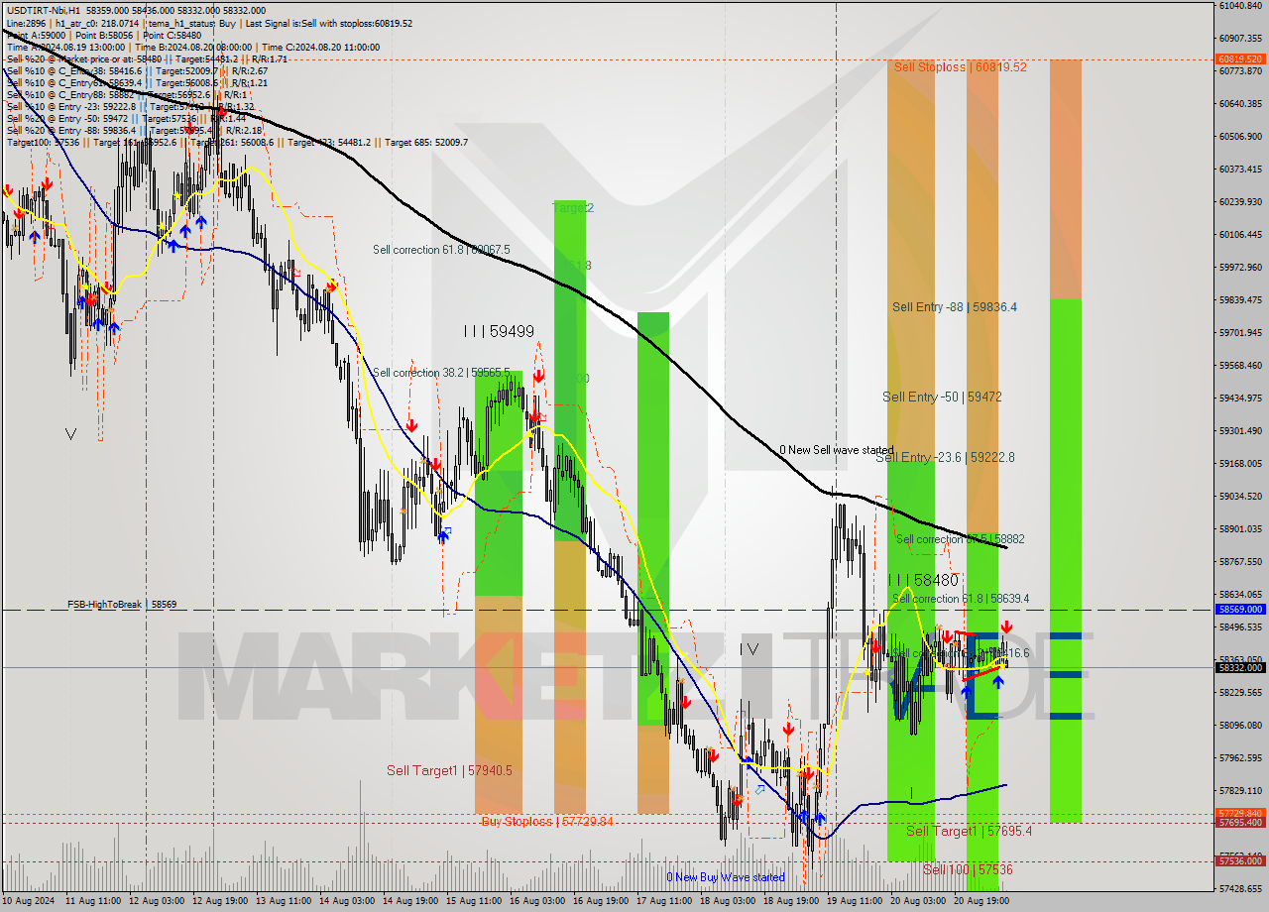The width and height of the screenshot is (1269, 912).
Task: Click '20 Aug 19:00' on time axis
Action: point(981,903)
